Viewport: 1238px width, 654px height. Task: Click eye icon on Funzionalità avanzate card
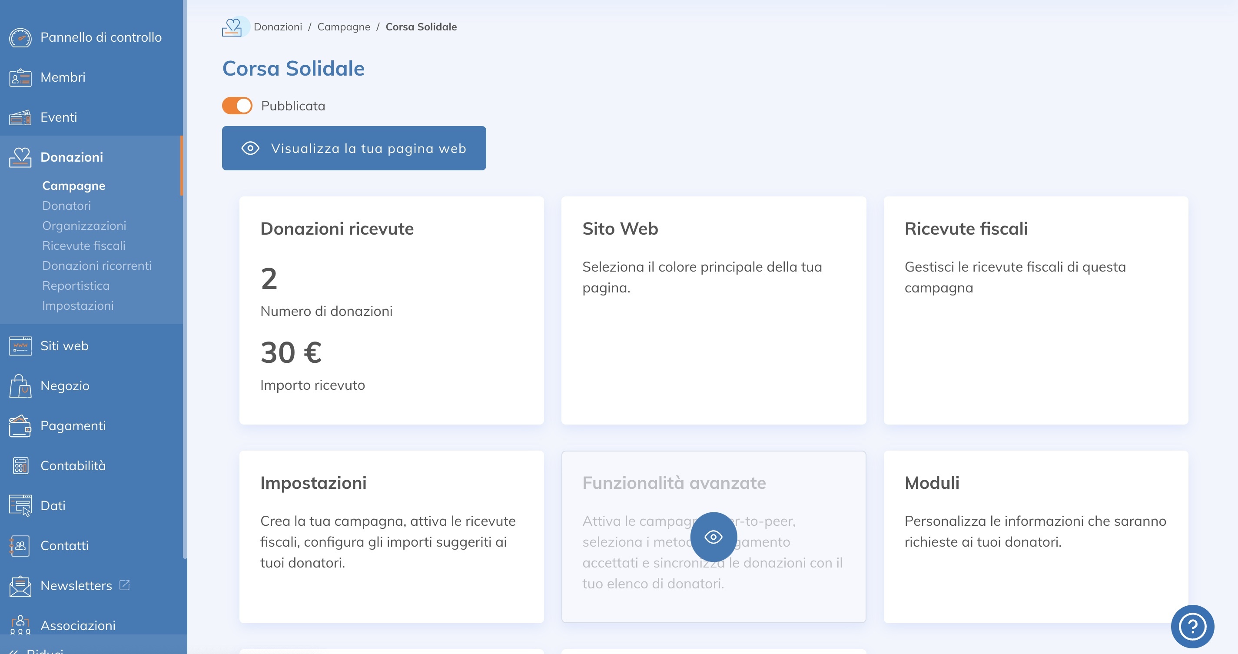pos(713,537)
